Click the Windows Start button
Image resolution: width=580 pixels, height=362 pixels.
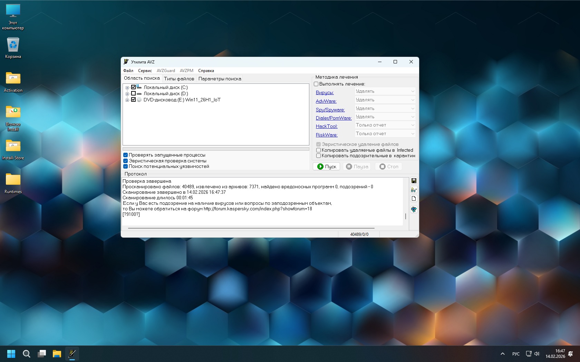[11, 354]
